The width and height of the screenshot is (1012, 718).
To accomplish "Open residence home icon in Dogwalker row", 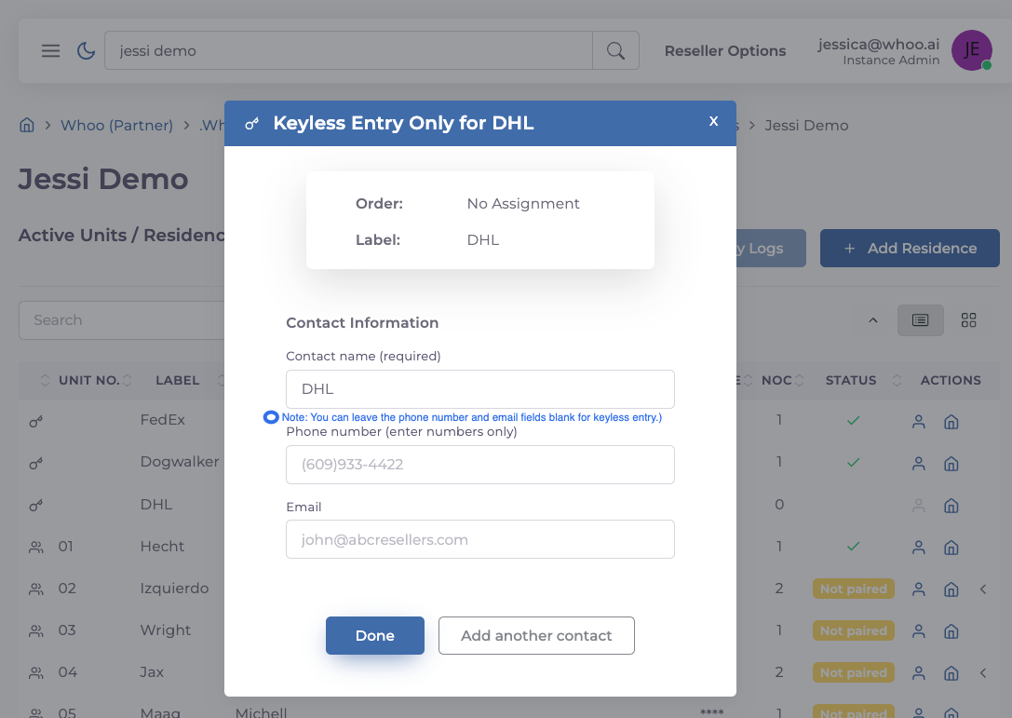I will coord(951,464).
